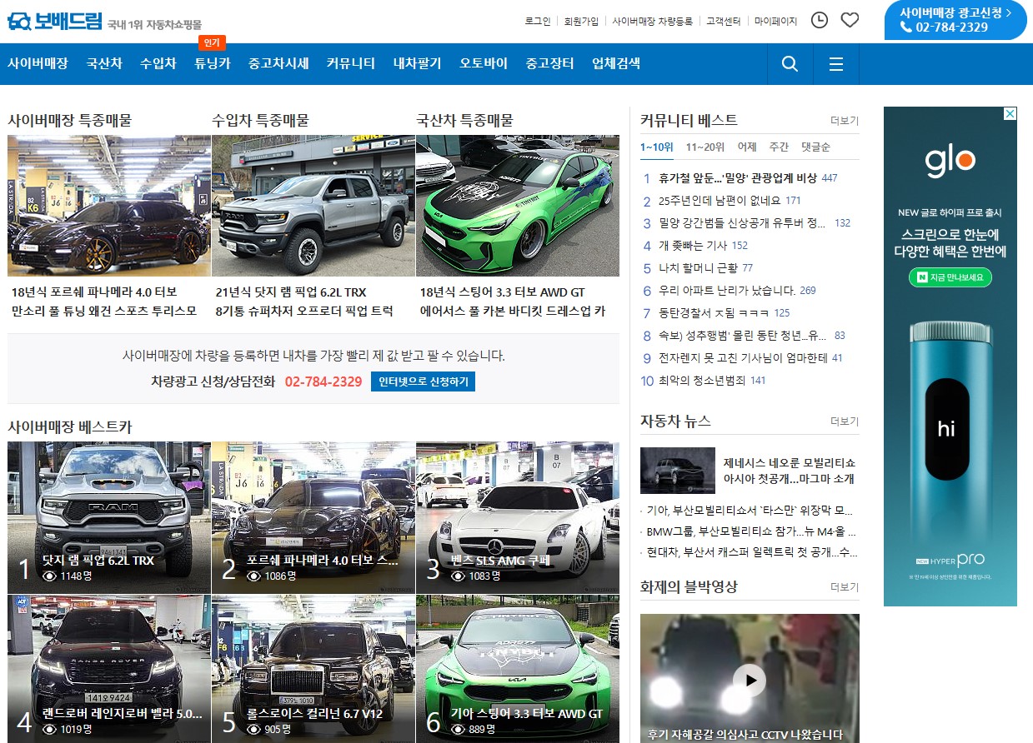Screen dimensions: 1033x743
Task: Click the search magnifier icon
Action: click(x=790, y=64)
